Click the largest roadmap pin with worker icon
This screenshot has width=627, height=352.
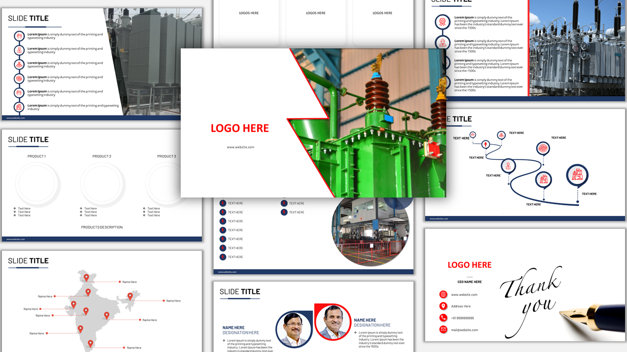(577, 175)
